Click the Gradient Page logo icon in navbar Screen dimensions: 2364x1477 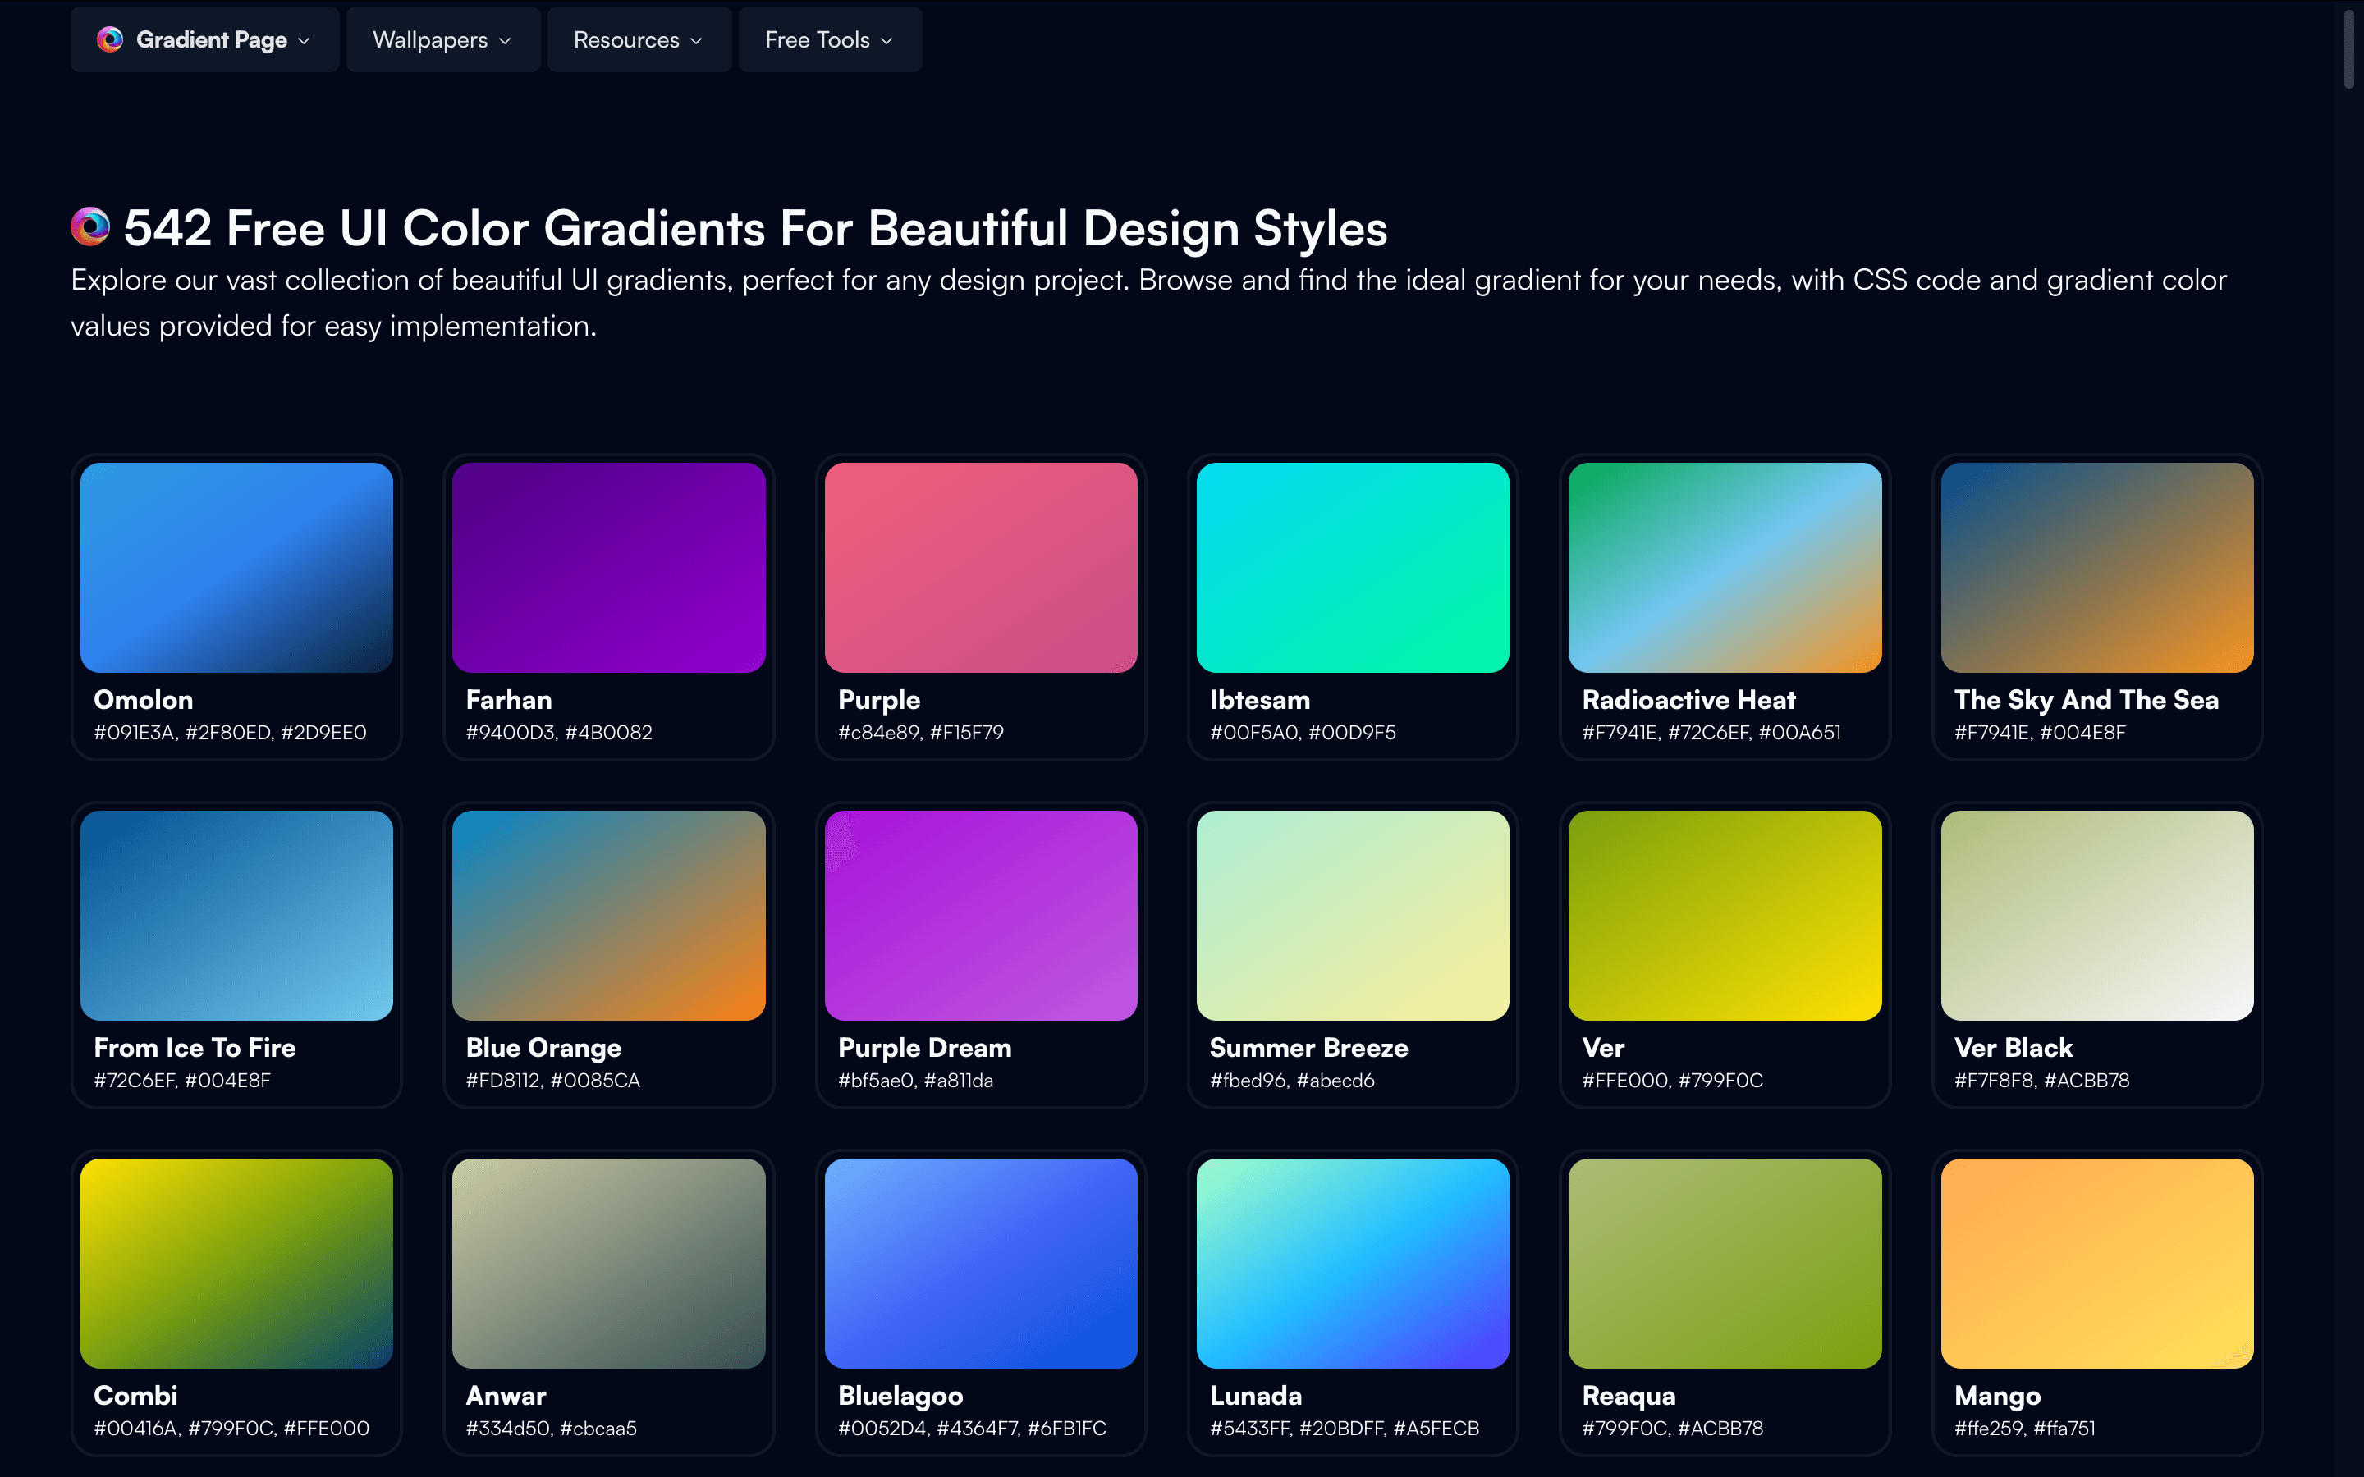coord(110,39)
